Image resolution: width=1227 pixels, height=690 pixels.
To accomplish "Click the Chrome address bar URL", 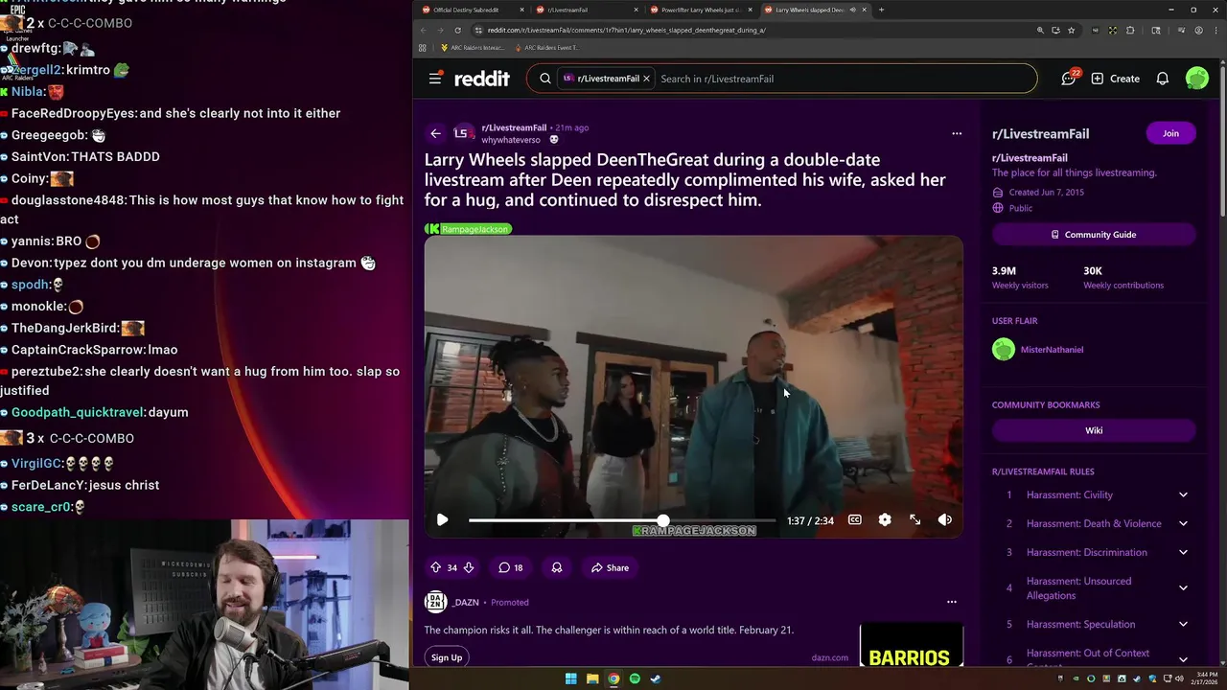I will [x=626, y=30].
